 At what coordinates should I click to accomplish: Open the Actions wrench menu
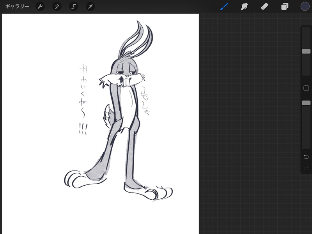point(40,7)
